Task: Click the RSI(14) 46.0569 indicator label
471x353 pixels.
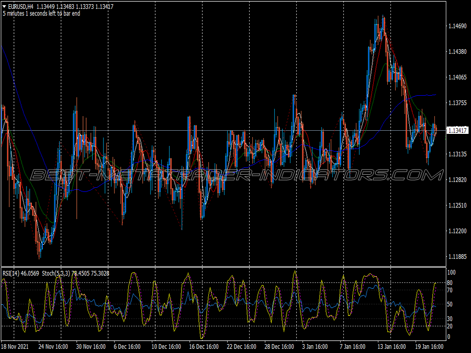Action: 21,273
